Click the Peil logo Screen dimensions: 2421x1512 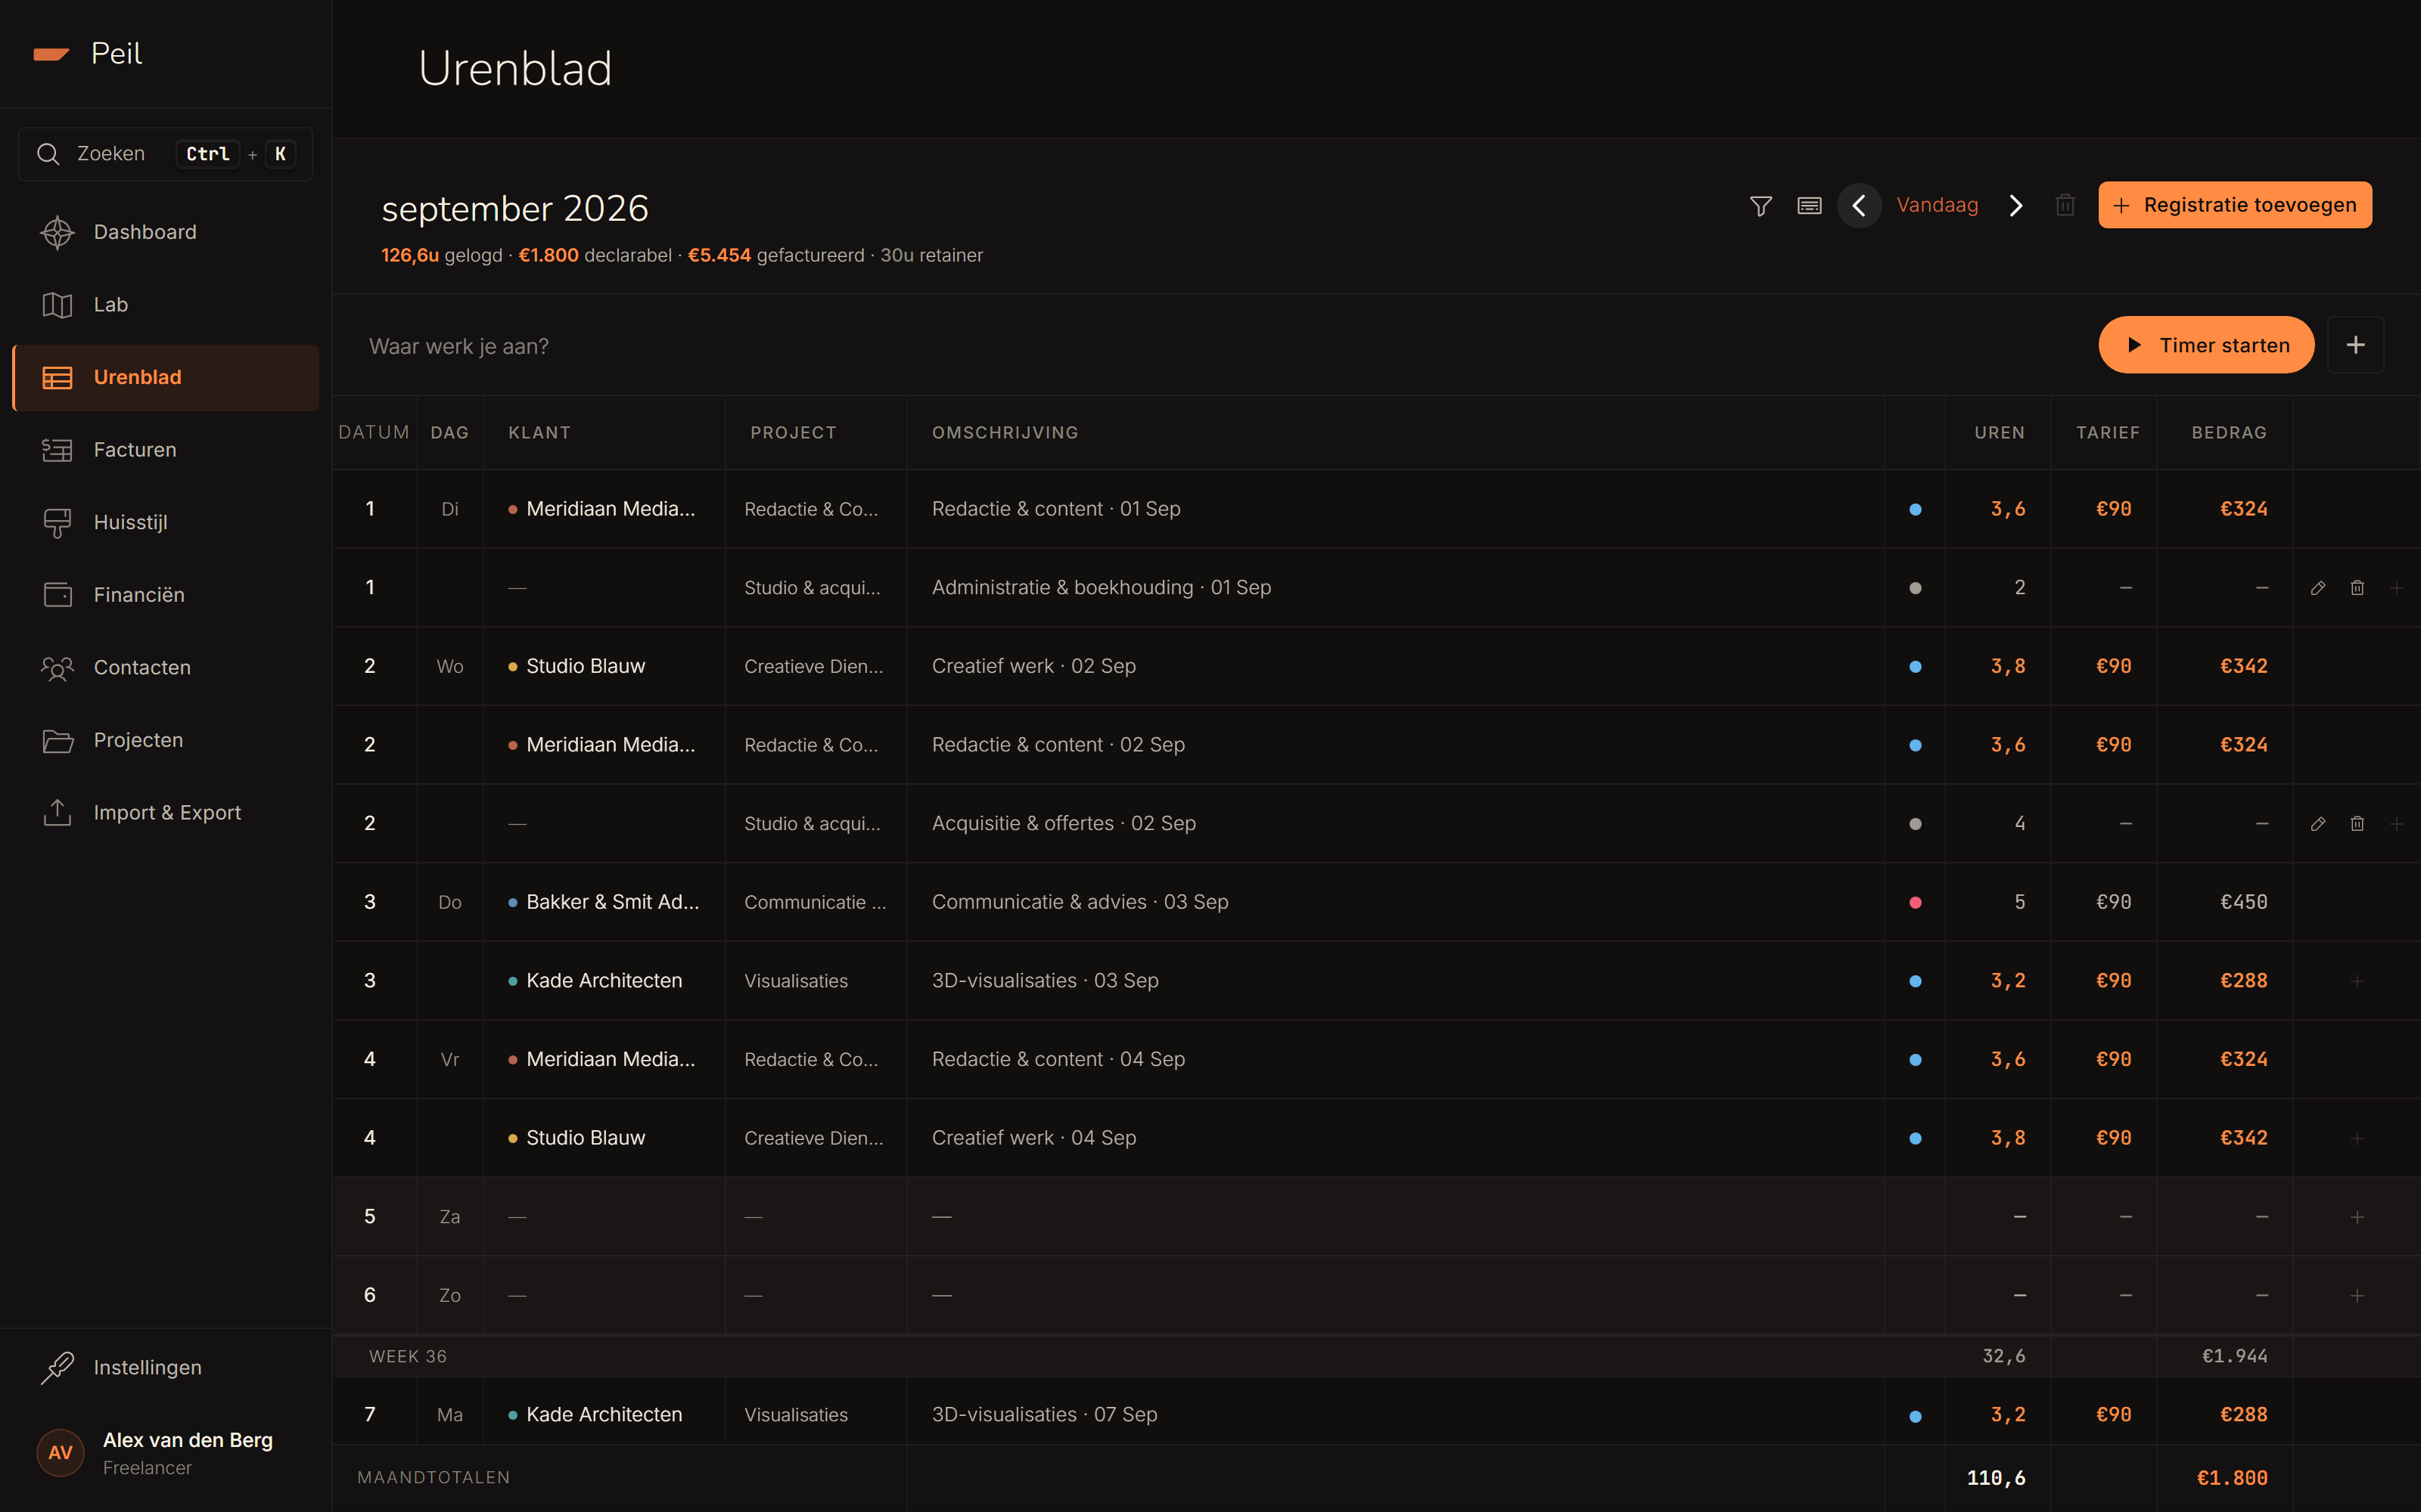[x=88, y=53]
